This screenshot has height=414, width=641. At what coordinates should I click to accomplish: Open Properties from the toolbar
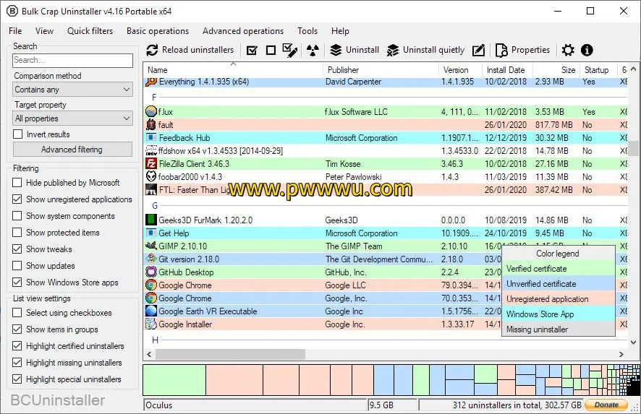(523, 51)
